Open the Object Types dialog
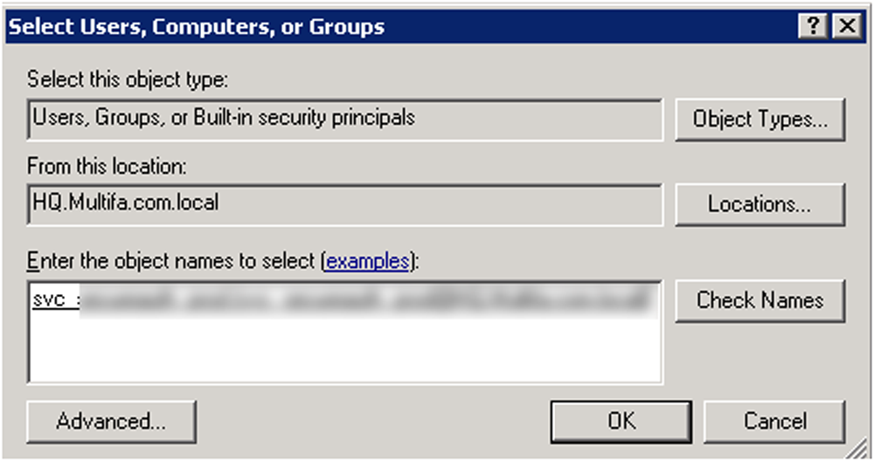 (x=760, y=119)
